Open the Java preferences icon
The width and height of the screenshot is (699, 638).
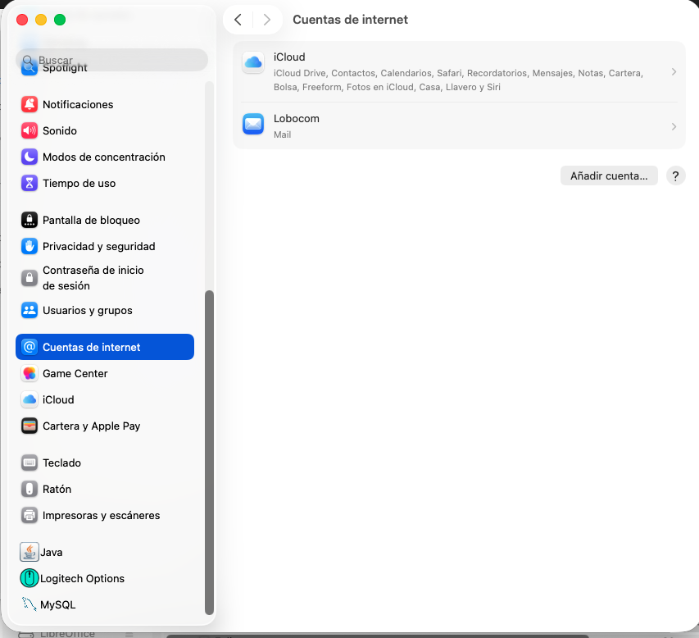coord(30,552)
